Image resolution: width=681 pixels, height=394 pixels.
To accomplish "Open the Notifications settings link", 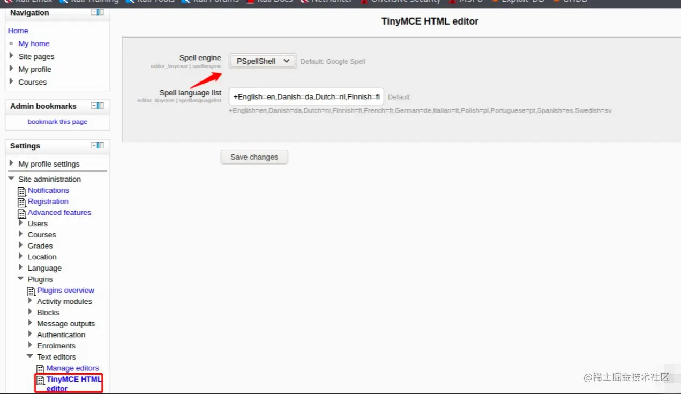I will (48, 190).
